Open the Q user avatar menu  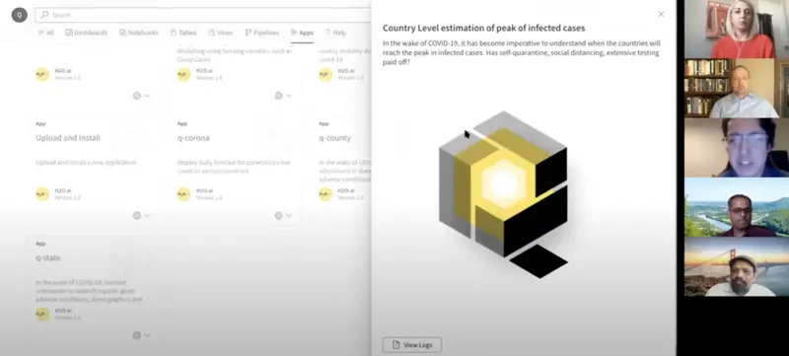coord(19,15)
